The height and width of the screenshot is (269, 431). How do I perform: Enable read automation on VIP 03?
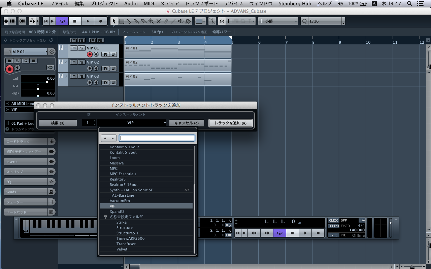[x=105, y=83]
